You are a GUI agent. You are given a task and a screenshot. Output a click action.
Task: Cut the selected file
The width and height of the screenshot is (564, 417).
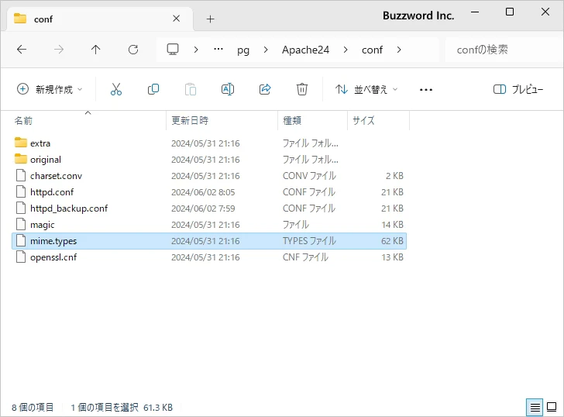(x=116, y=89)
